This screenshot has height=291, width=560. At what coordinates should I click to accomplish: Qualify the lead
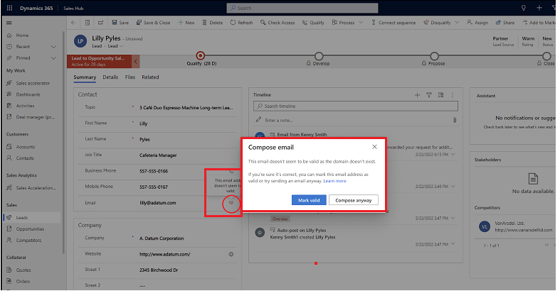click(313, 23)
